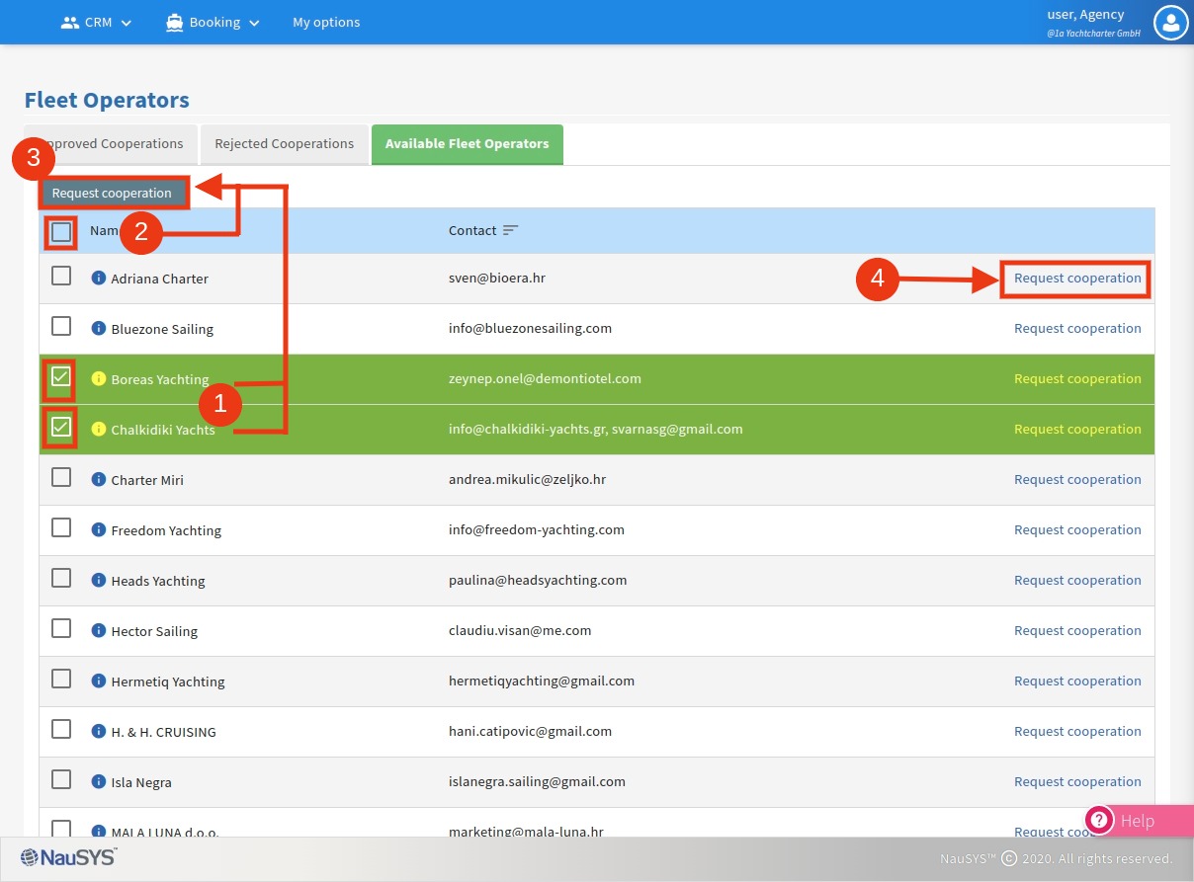This screenshot has width=1194, height=882.
Task: Click the email sven@bioera.hr
Action: click(497, 279)
